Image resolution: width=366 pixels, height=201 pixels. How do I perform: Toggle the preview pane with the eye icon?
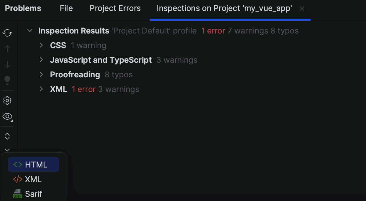7,117
